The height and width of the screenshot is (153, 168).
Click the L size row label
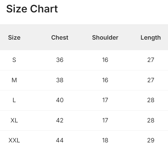[14, 100]
